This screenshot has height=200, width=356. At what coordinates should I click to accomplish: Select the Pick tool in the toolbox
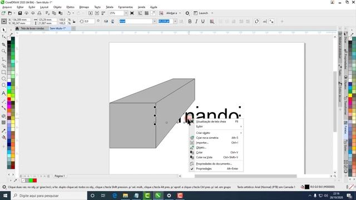click(x=4, y=30)
